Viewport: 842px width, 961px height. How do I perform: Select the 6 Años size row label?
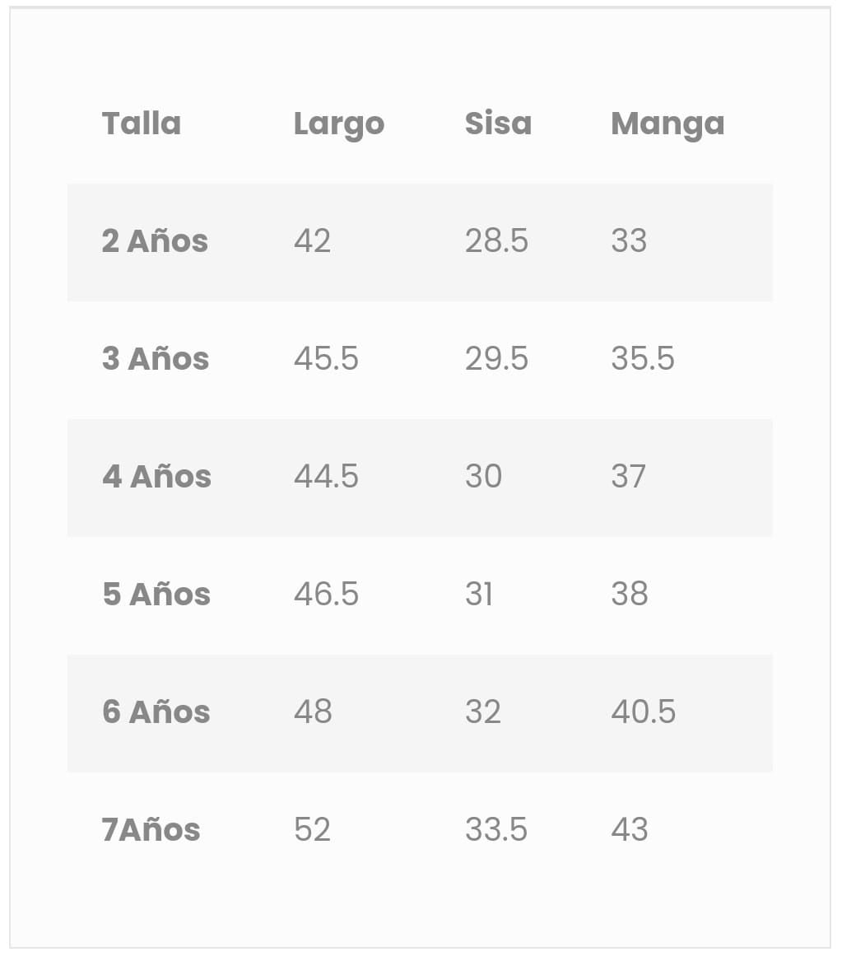[156, 712]
